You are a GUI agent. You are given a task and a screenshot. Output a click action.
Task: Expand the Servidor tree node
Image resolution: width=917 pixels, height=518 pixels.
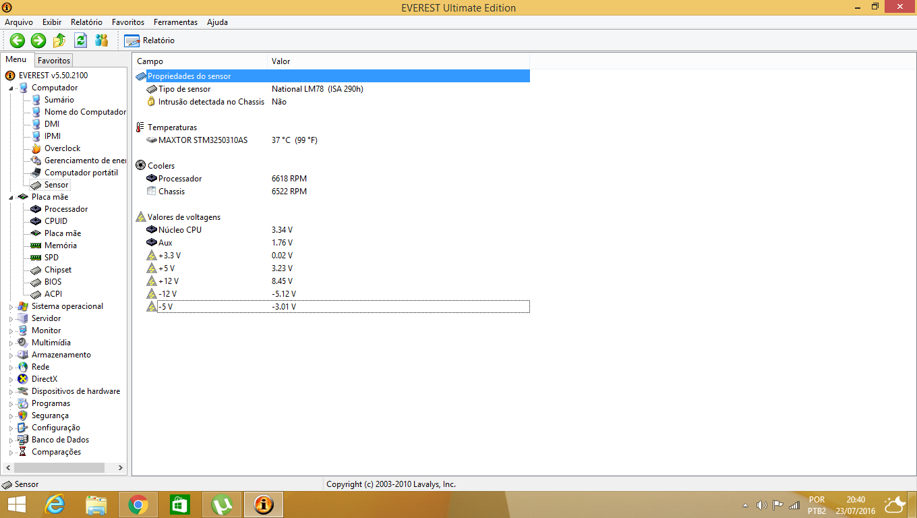coord(11,318)
